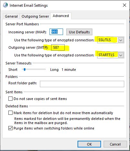The image size is (130, 151).
Task: Click the Use Defaults button
Action: (x=79, y=32)
